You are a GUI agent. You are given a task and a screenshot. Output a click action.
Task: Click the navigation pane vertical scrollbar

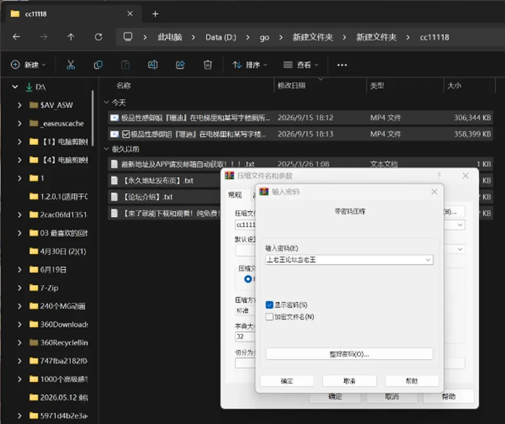[x=93, y=118]
